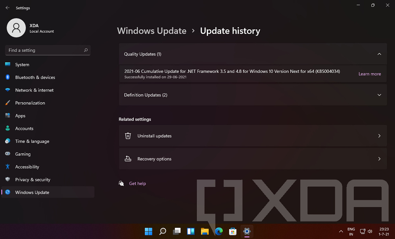Click the Accounts person icon in sidebar
The height and width of the screenshot is (239, 395).
[8, 129]
